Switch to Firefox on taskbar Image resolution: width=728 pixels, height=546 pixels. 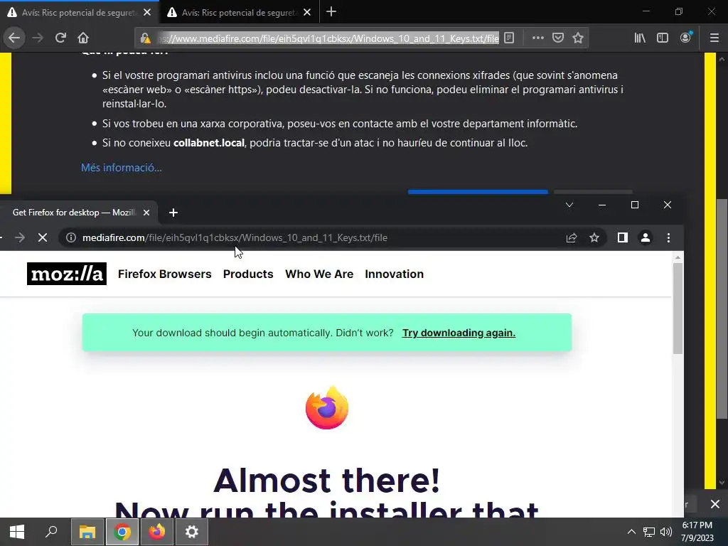[157, 532]
